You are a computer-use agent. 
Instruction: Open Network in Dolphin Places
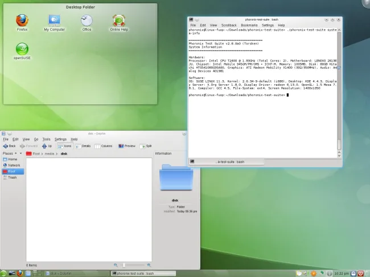point(11,166)
